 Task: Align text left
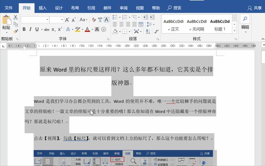tap(115, 24)
